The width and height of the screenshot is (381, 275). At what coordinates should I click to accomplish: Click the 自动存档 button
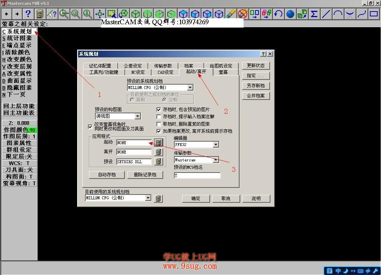click(x=107, y=175)
